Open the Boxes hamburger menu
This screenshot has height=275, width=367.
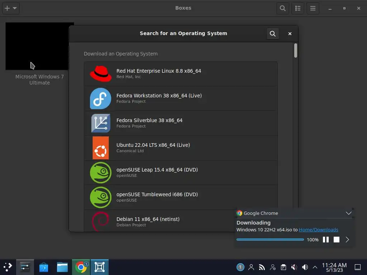pyautogui.click(x=313, y=8)
